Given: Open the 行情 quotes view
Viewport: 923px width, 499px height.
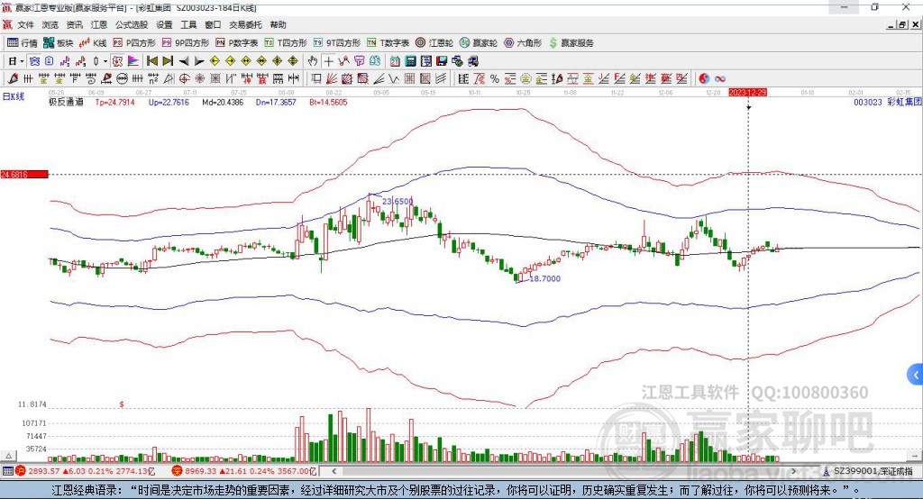Looking at the screenshot, I should (x=22, y=43).
